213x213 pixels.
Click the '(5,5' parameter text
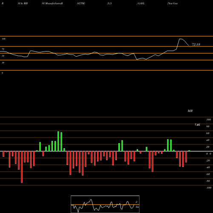109,3
